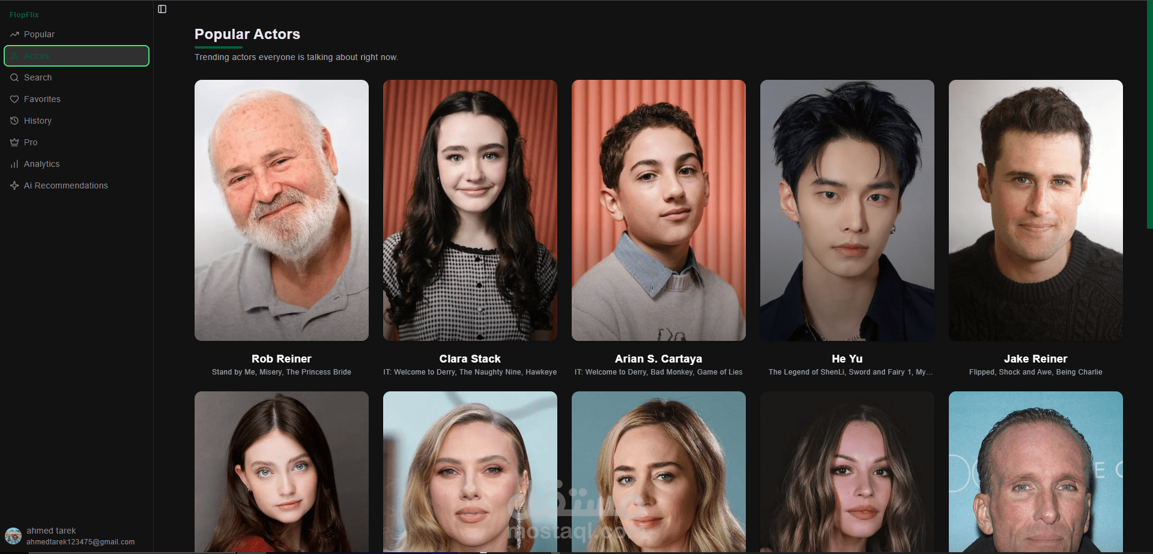Viewport: 1153px width, 554px height.
Task: Click the Analytics bar chart icon
Action: pyautogui.click(x=14, y=164)
